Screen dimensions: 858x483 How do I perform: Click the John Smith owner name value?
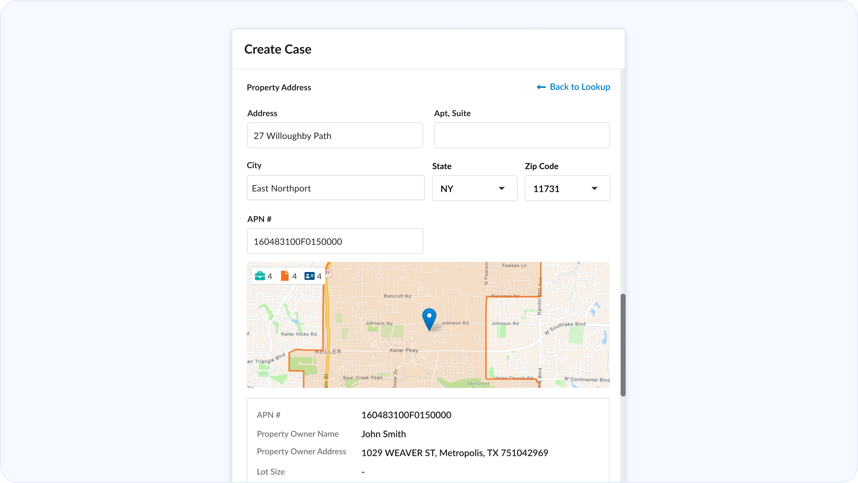(x=383, y=434)
